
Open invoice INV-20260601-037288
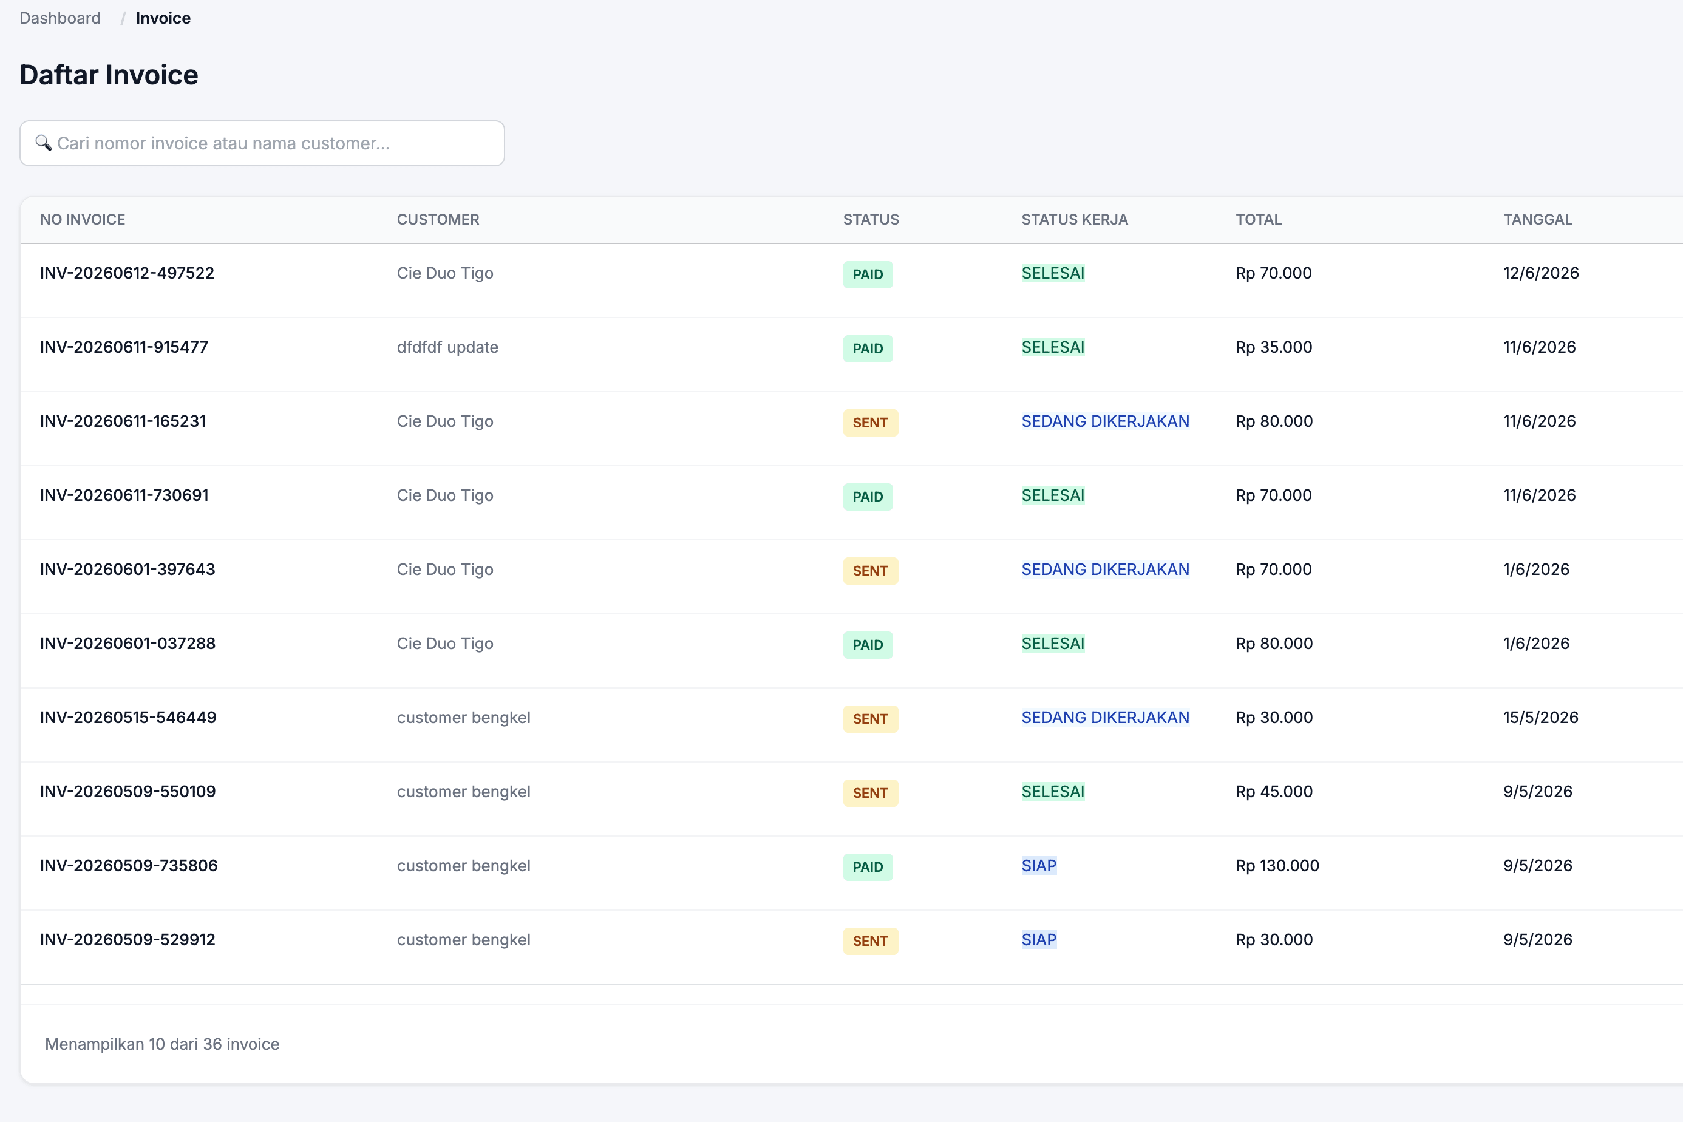coord(127,644)
